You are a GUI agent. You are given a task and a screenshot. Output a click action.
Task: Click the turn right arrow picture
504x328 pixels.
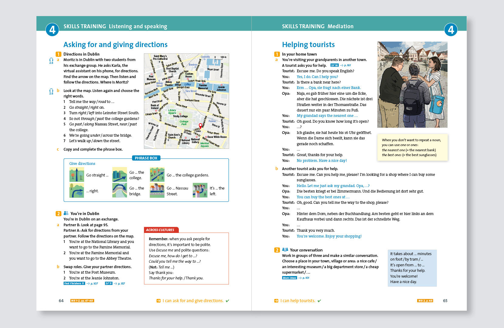[x=77, y=190]
